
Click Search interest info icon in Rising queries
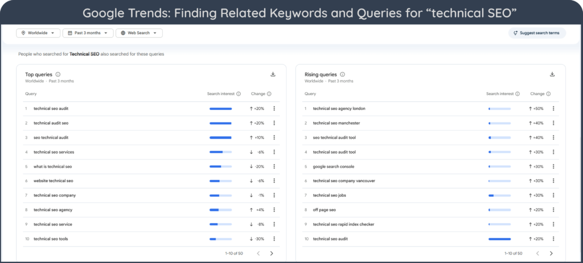[518, 94]
